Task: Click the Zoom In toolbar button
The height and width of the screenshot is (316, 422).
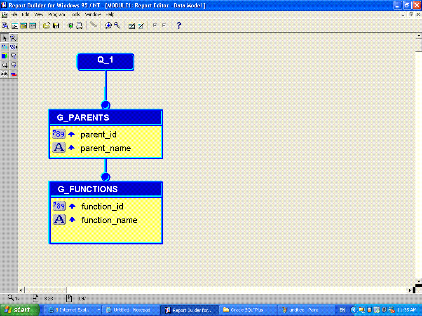Action: pyautogui.click(x=108, y=26)
